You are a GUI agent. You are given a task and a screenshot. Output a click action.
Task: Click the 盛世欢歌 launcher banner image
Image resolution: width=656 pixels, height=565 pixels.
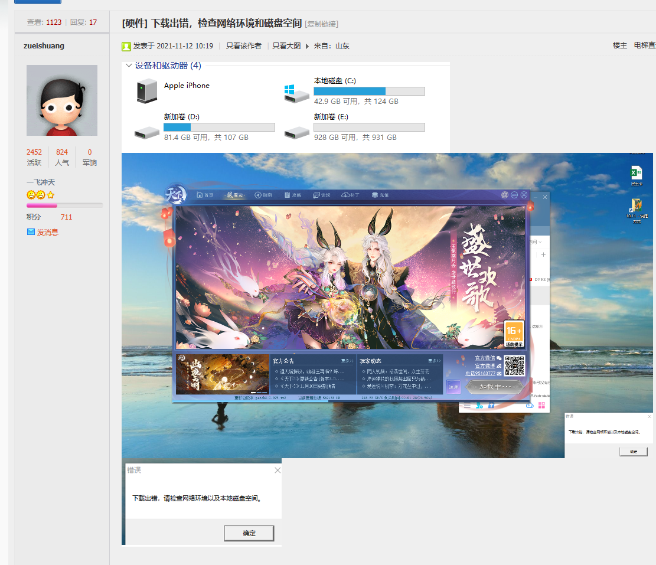tap(350, 277)
